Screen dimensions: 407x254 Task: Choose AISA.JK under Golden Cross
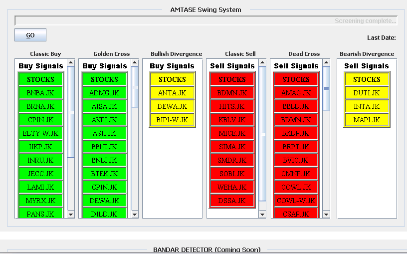point(104,106)
